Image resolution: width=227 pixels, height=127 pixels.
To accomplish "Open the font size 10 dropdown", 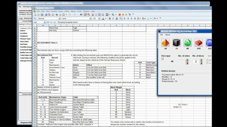I will click(99, 18).
